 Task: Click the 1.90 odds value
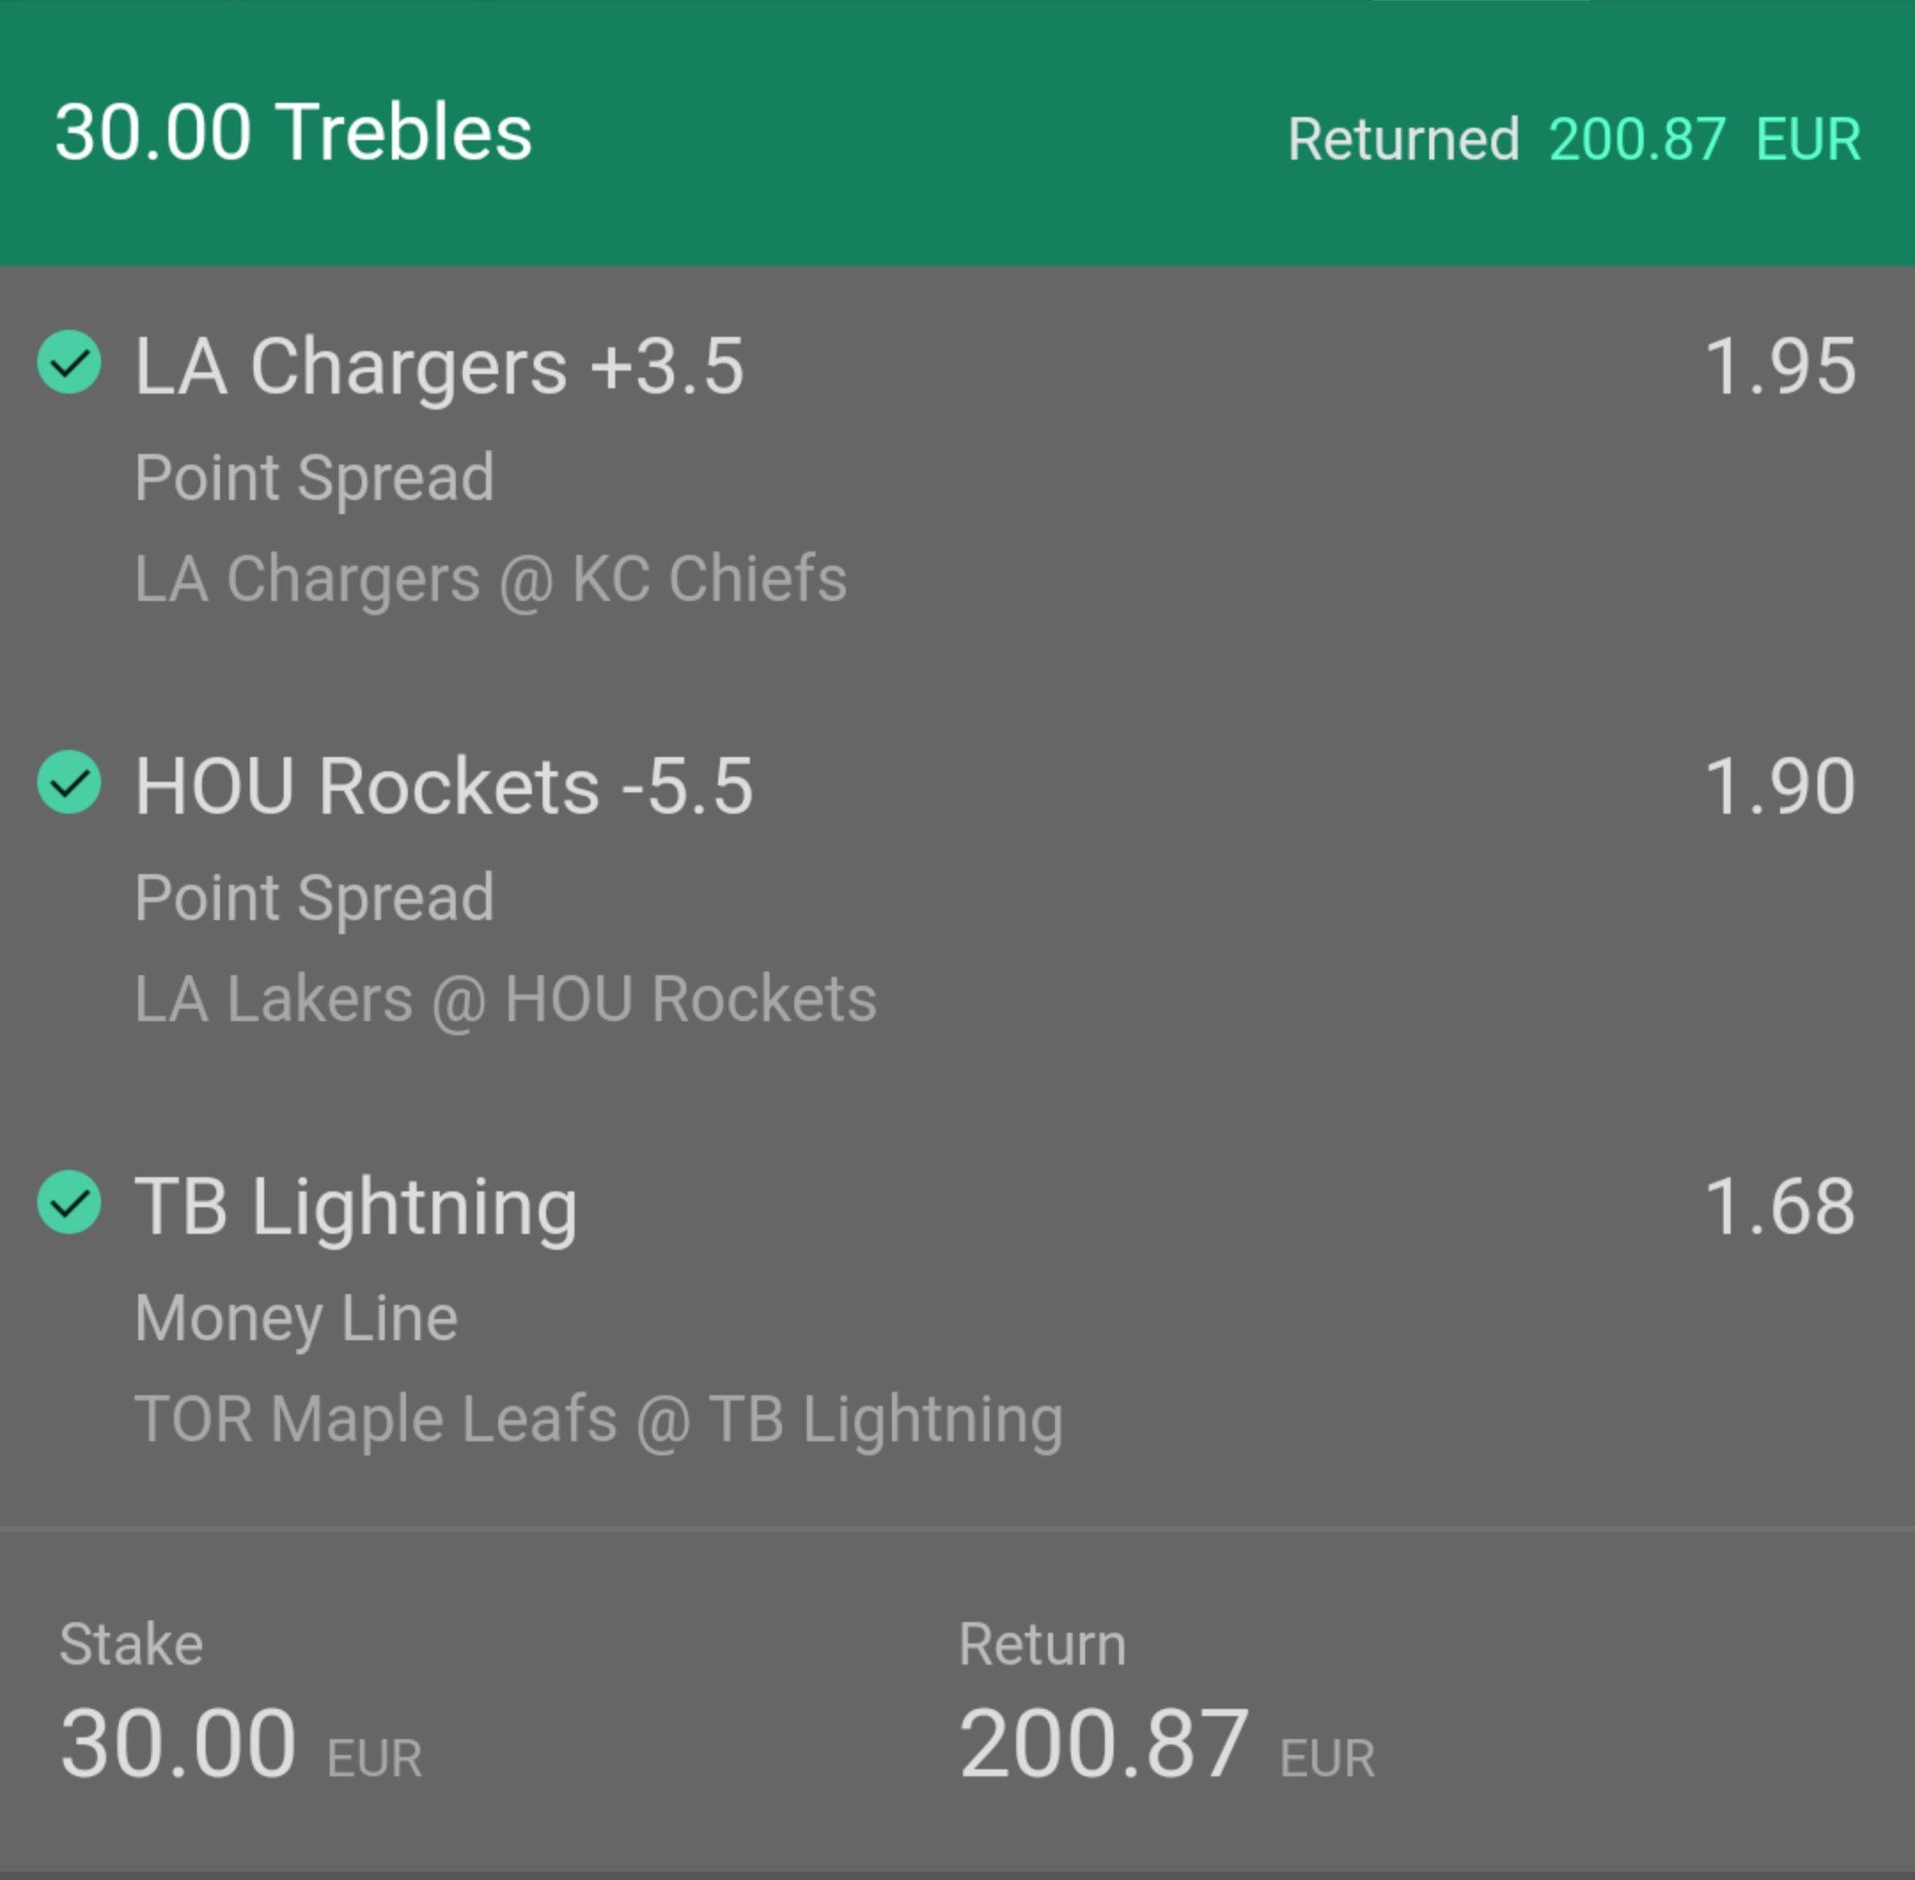(1780, 787)
